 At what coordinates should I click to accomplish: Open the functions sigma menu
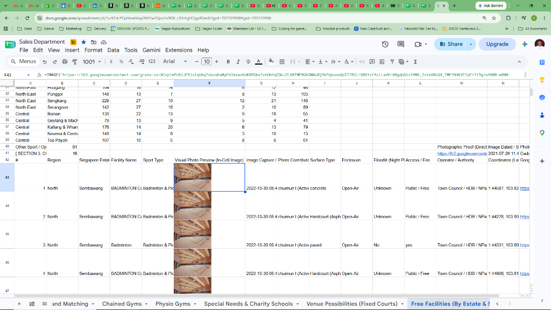click(415, 62)
